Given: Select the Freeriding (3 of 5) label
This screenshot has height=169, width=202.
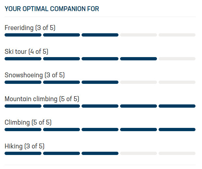Looking at the screenshot, I should point(30,28).
